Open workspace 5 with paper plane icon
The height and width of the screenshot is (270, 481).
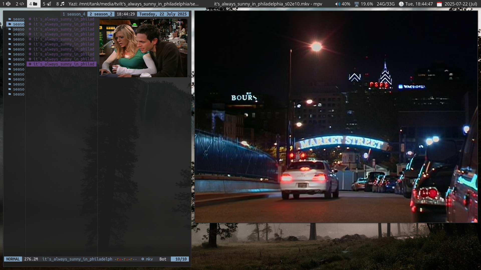(x=47, y=4)
